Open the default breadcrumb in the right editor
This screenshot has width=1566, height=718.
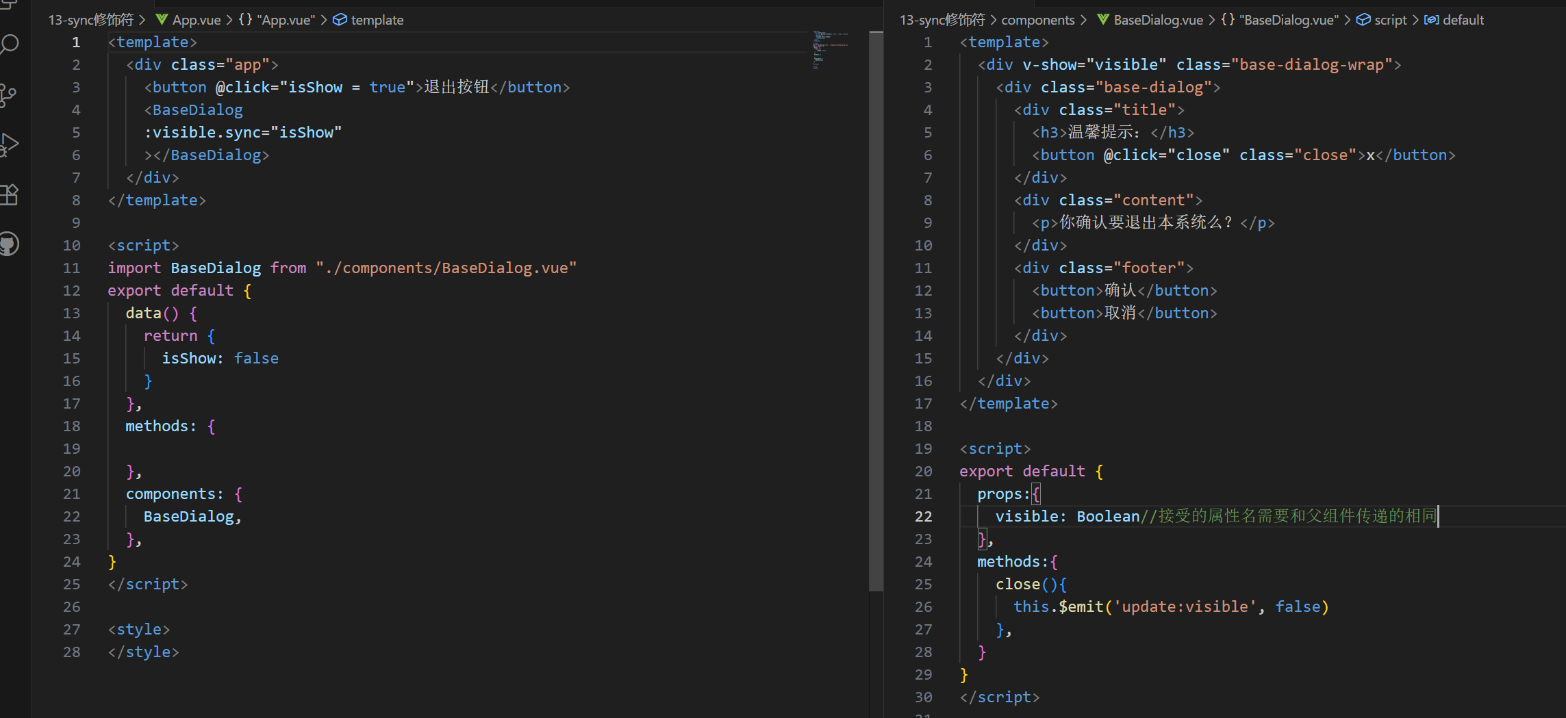tap(1463, 20)
